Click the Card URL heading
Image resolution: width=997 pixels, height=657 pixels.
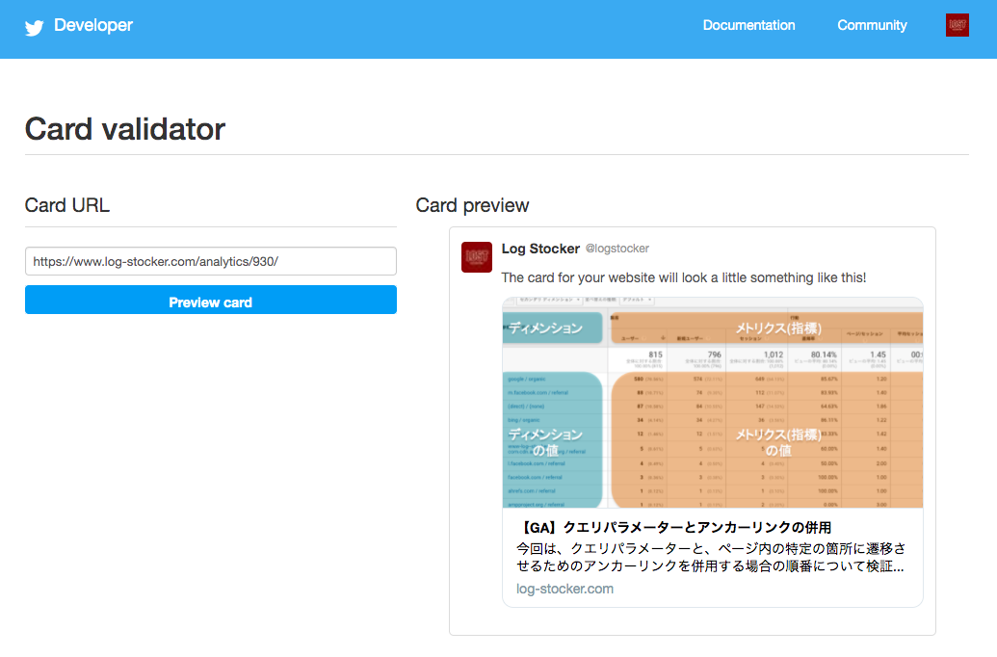[66, 205]
